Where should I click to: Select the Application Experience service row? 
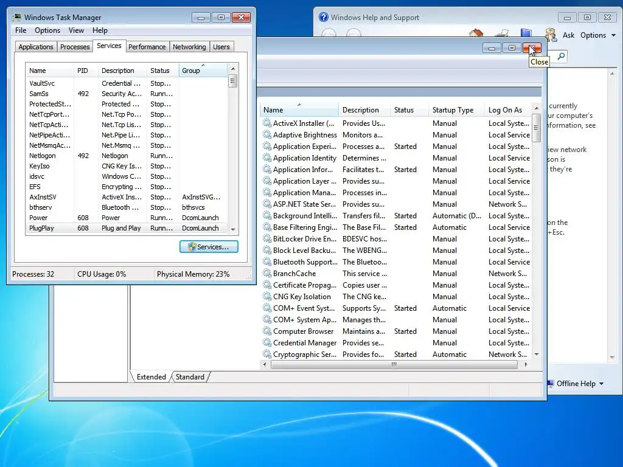(396, 146)
